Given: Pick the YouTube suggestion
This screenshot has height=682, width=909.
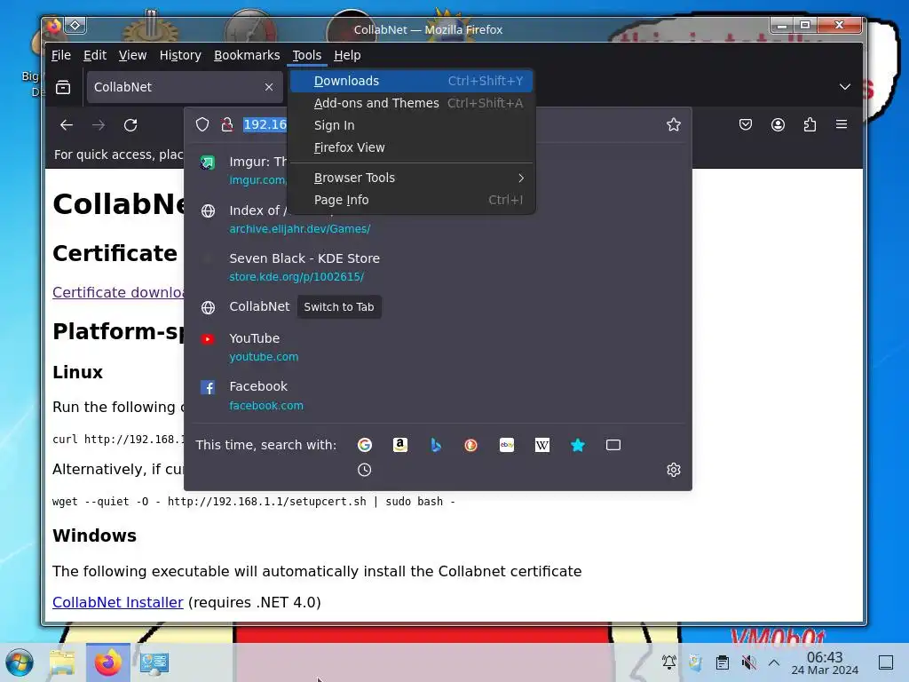Looking at the screenshot, I should 438,347.
